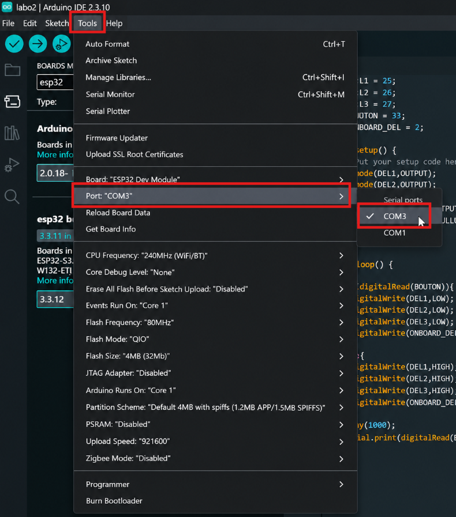Expand Flash Mode: "QIO" submenu
This screenshot has width=456, height=517.
click(215, 339)
